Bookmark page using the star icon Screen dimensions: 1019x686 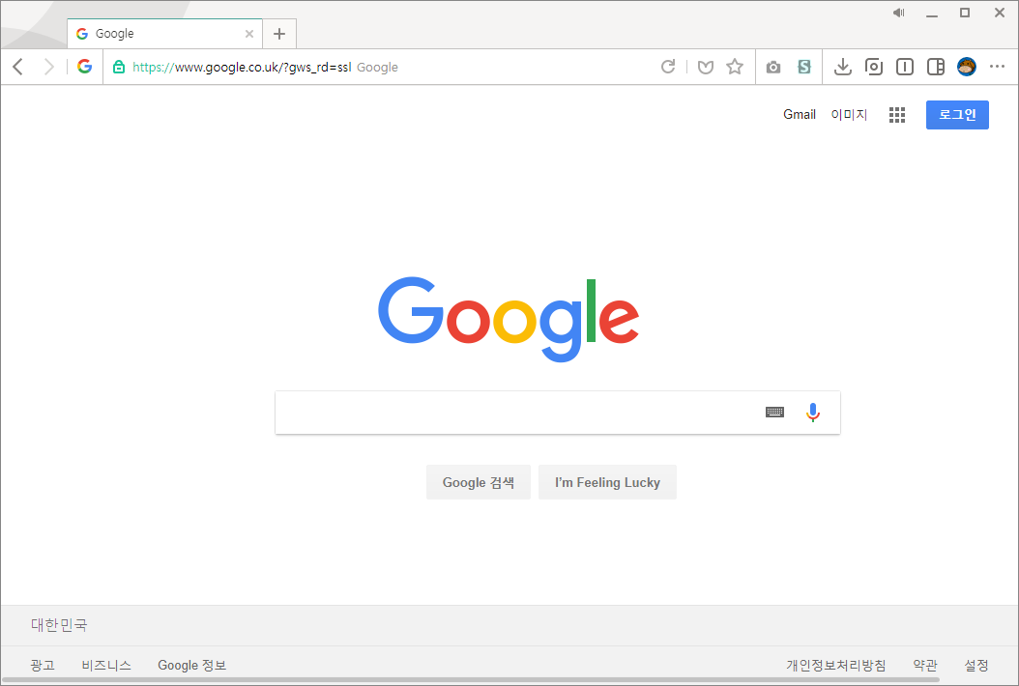coord(735,67)
